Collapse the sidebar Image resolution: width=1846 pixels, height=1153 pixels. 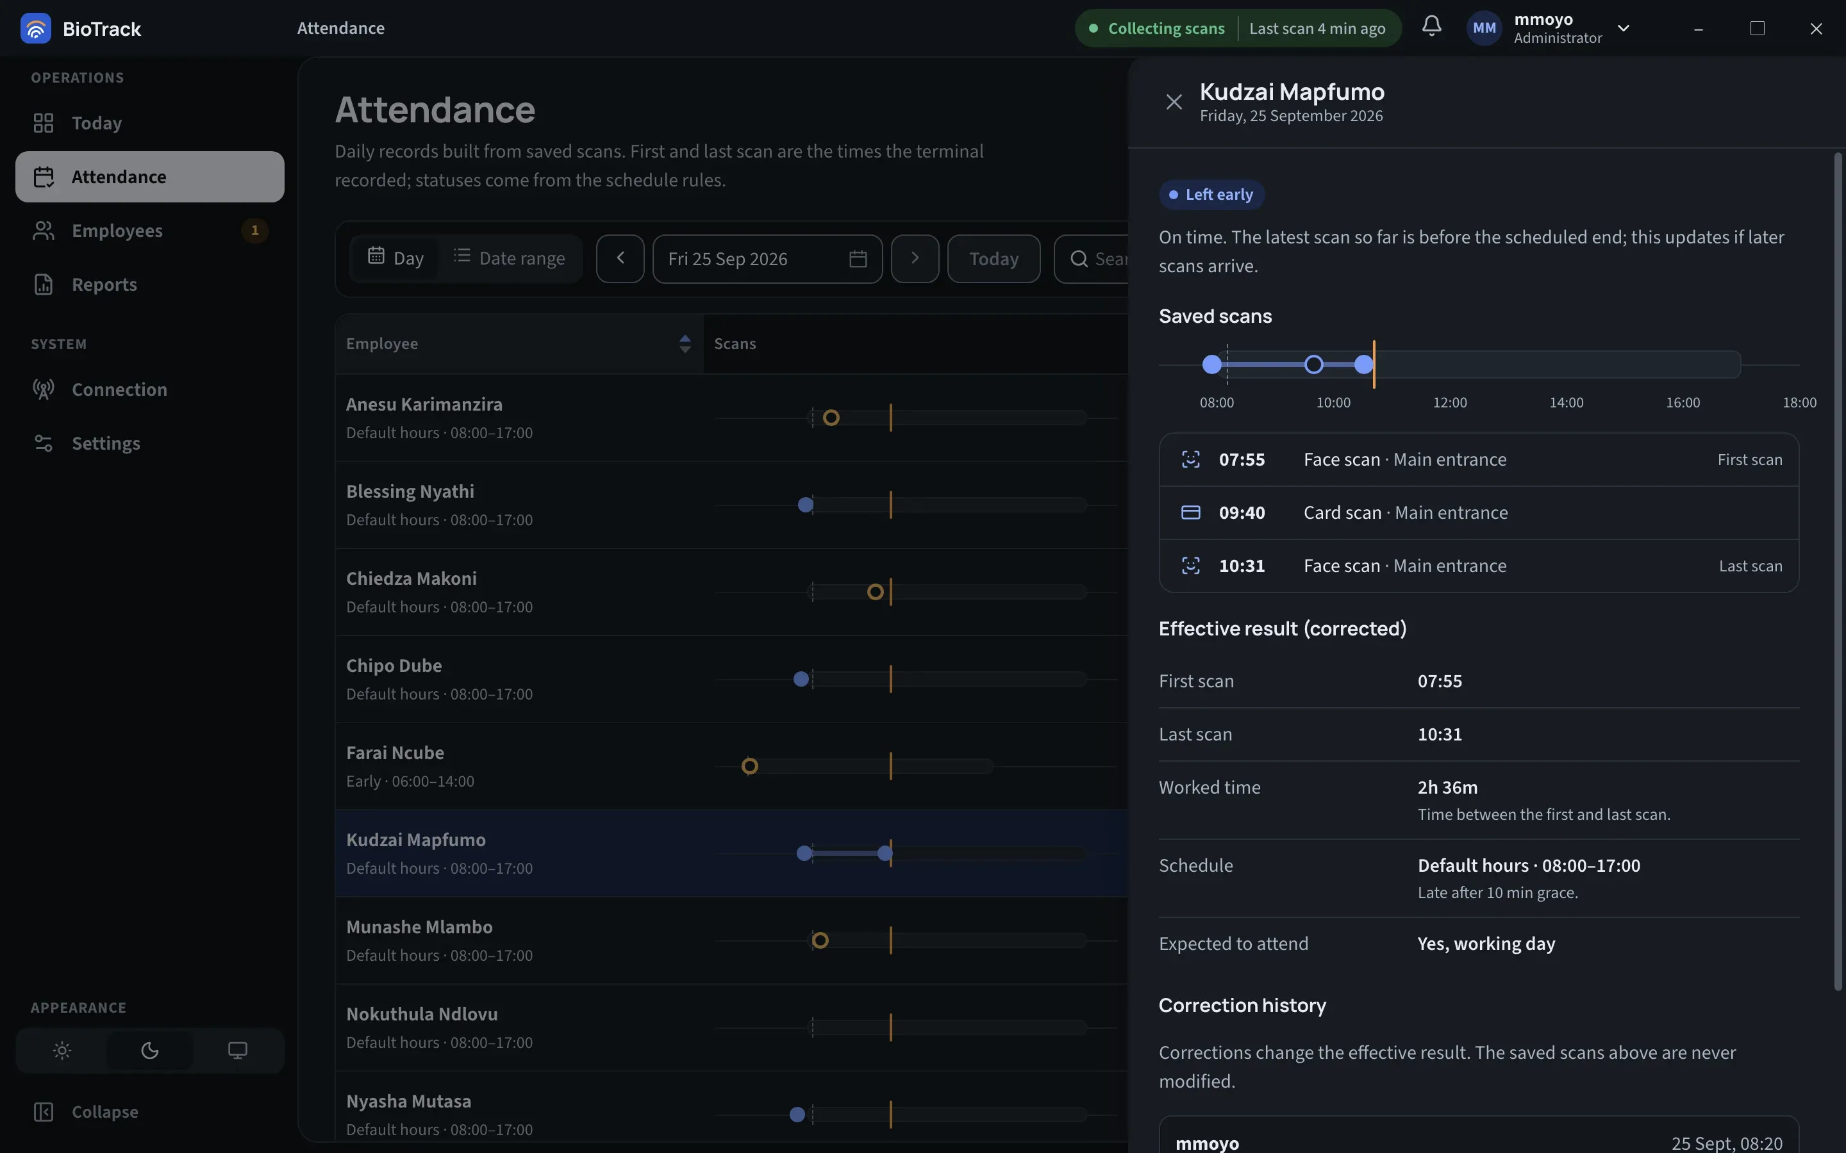click(149, 1111)
